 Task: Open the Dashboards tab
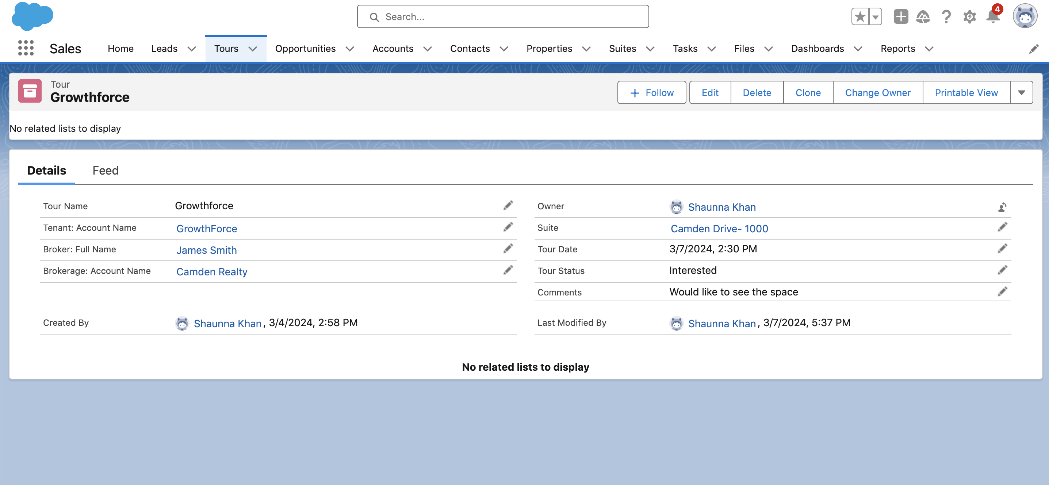click(x=817, y=49)
